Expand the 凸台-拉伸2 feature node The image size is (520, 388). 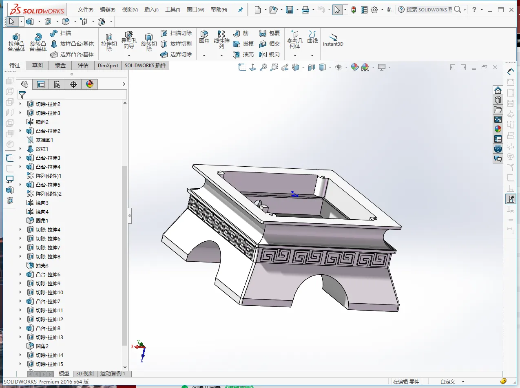tap(20, 131)
